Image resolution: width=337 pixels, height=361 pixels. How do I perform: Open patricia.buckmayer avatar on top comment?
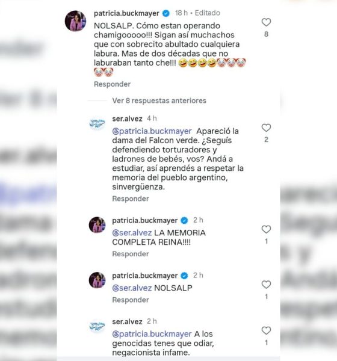tap(76, 20)
